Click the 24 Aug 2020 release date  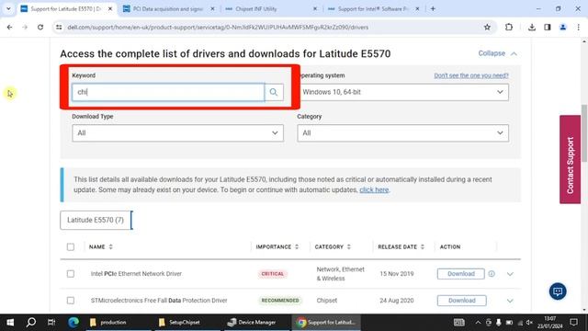tap(396, 301)
